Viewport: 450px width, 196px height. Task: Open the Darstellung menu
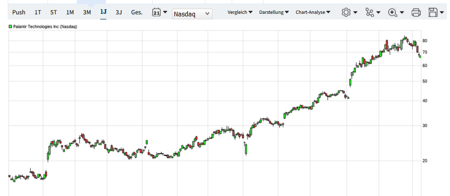click(x=274, y=12)
